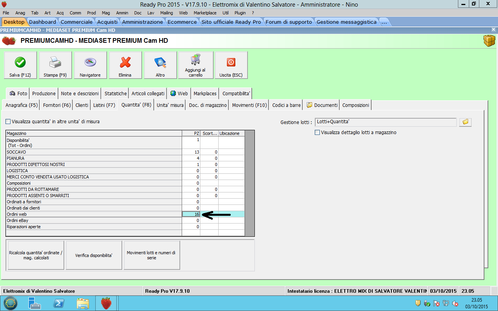This screenshot has height=311, width=498.
Task: Click the Salva (F12) green checkmark button
Action: point(20,65)
